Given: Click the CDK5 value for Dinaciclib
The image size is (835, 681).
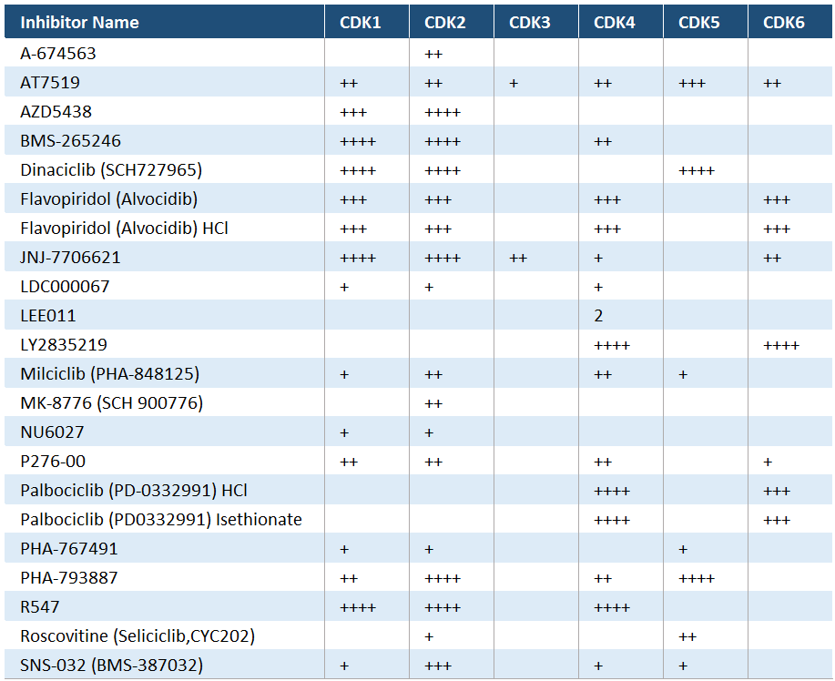Looking at the screenshot, I should pyautogui.click(x=697, y=171).
